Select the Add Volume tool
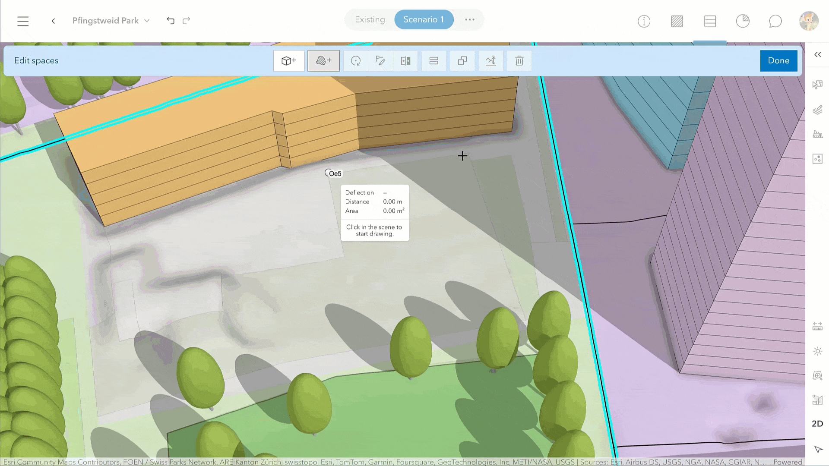The image size is (829, 466). (288, 61)
